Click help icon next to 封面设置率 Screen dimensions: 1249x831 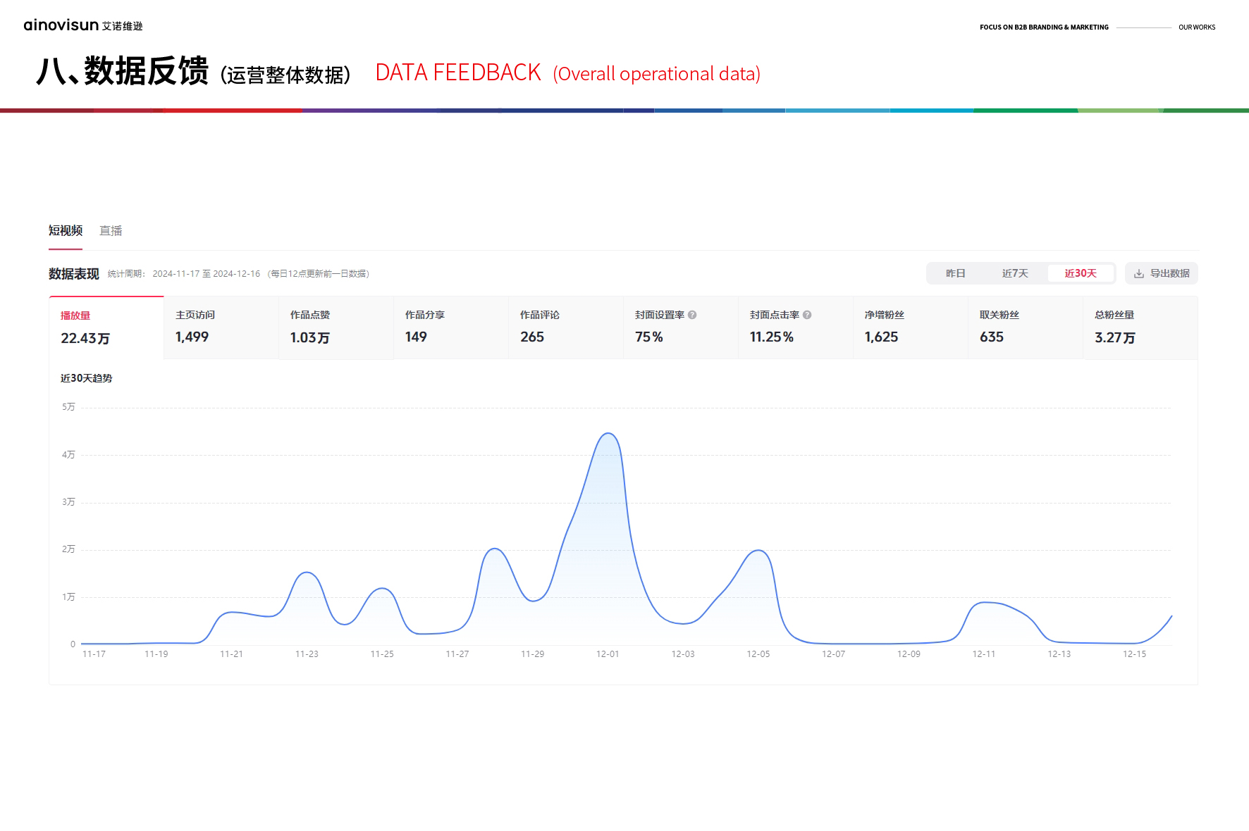tap(692, 315)
